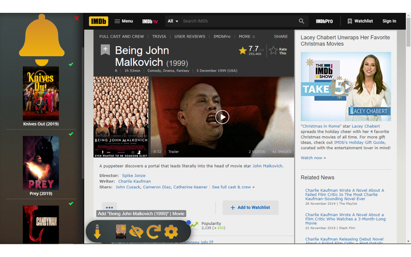Click Sign In
The image size is (411, 257).
pyautogui.click(x=389, y=21)
